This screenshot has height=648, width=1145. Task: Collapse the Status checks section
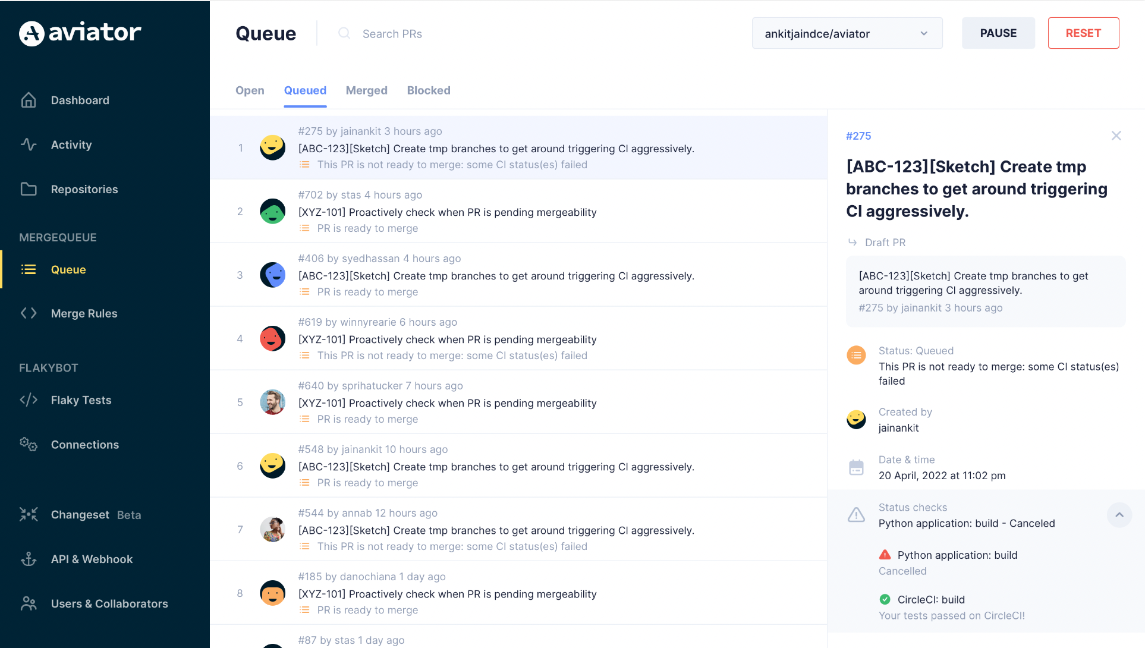1119,515
